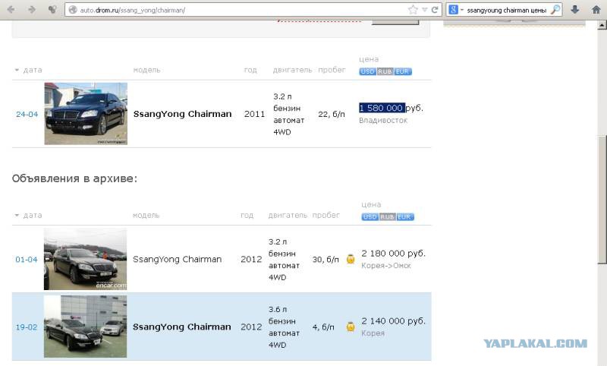607x366 pixels.
Task: Click the scrollbar up arrow
Action: [602, 25]
